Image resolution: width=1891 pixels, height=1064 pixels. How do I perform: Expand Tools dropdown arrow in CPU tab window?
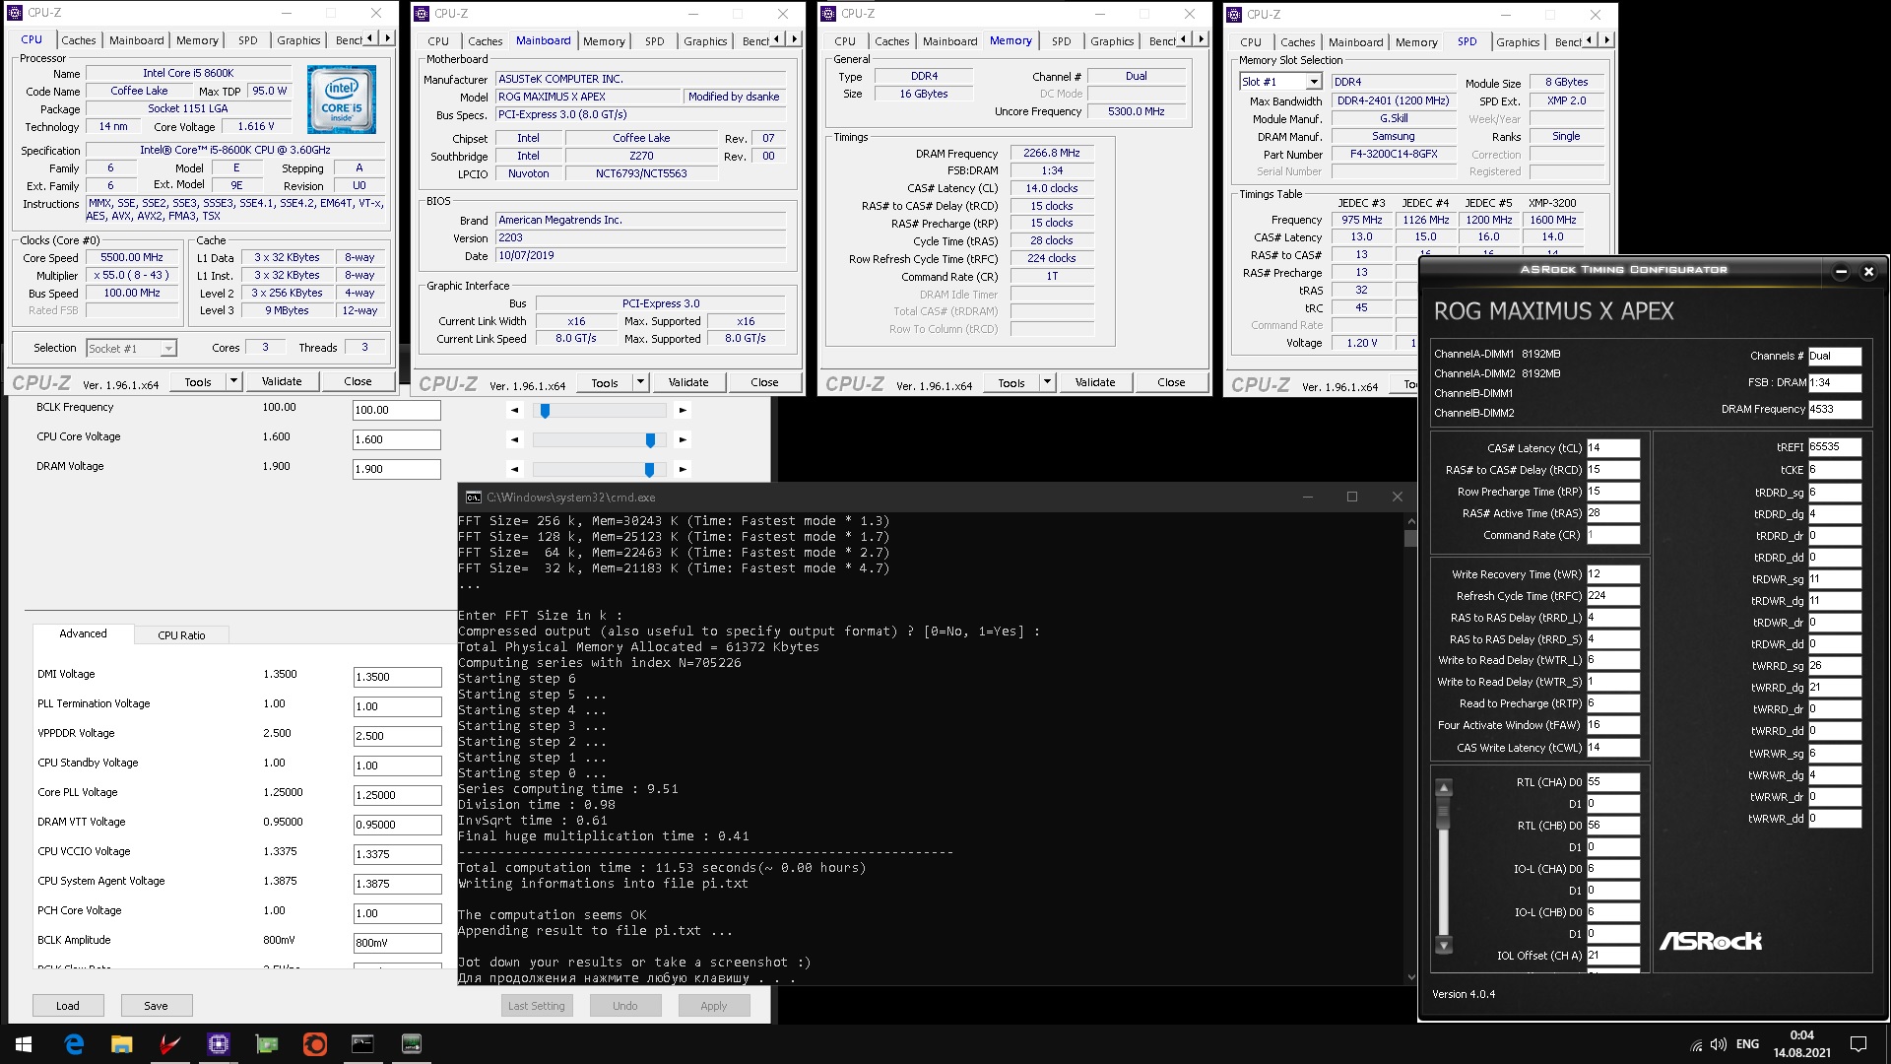point(233,381)
